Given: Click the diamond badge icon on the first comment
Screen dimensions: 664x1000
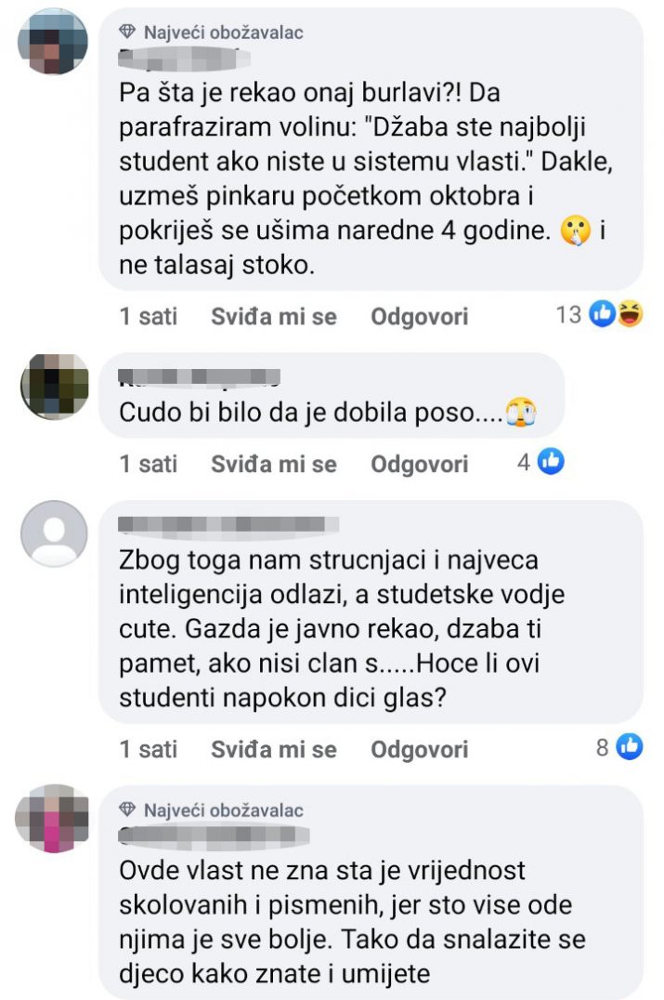Looking at the screenshot, I should point(127,32).
